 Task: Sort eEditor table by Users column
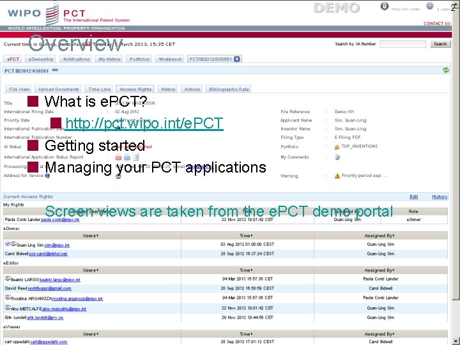[x=91, y=270]
